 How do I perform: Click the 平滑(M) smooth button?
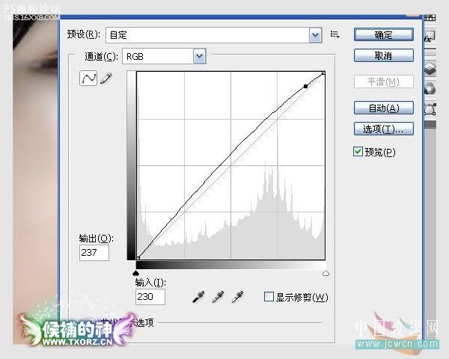383,82
